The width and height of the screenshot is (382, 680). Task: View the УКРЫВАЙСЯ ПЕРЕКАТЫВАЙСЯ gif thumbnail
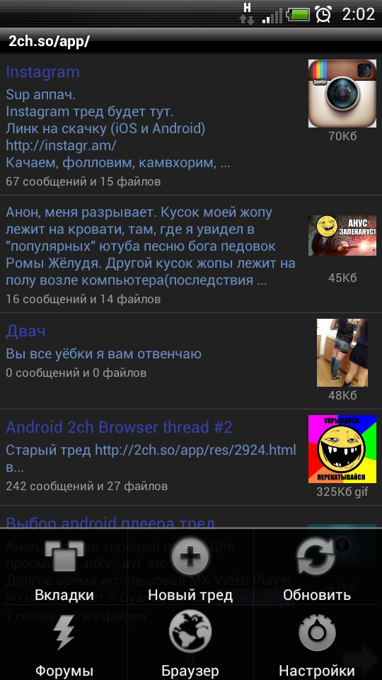[x=342, y=449]
